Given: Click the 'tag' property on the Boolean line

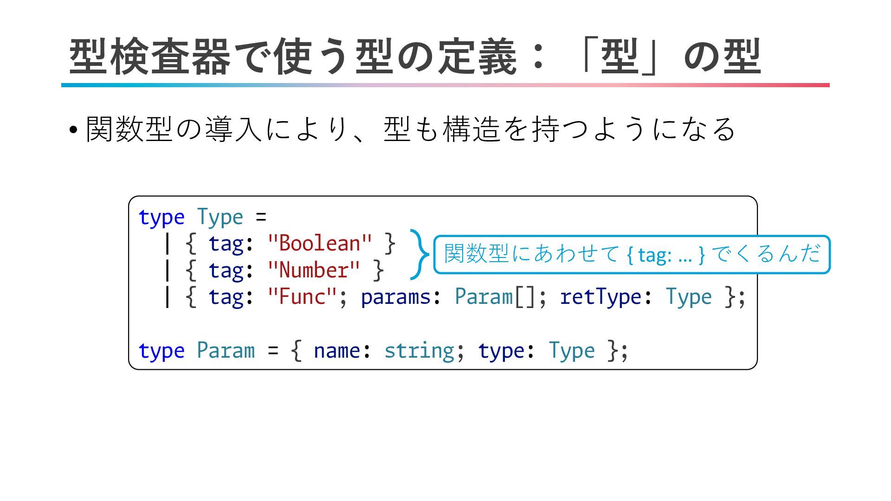Looking at the screenshot, I should pos(226,243).
